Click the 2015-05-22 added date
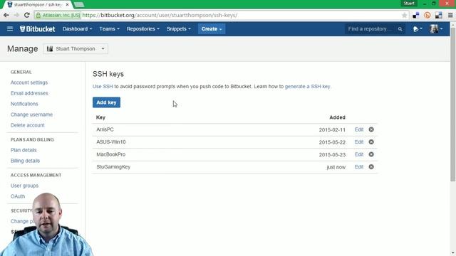Viewport: 456px width, 256px height. click(332, 142)
